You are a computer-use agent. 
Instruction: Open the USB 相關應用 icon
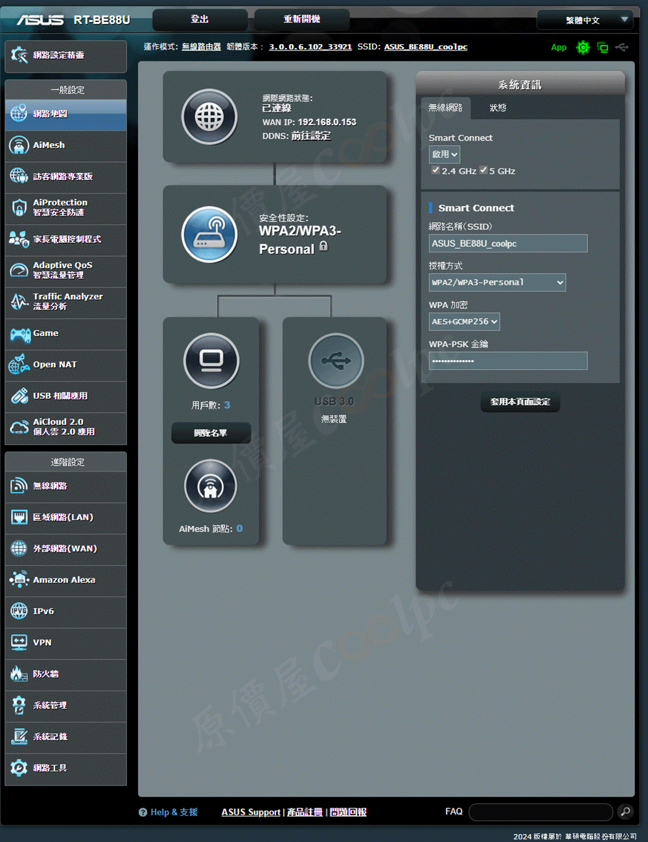click(19, 396)
